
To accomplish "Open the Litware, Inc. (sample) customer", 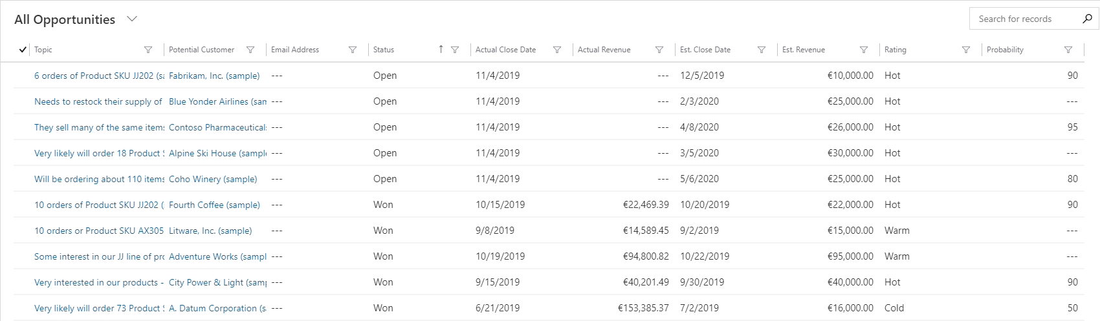I will click(210, 231).
